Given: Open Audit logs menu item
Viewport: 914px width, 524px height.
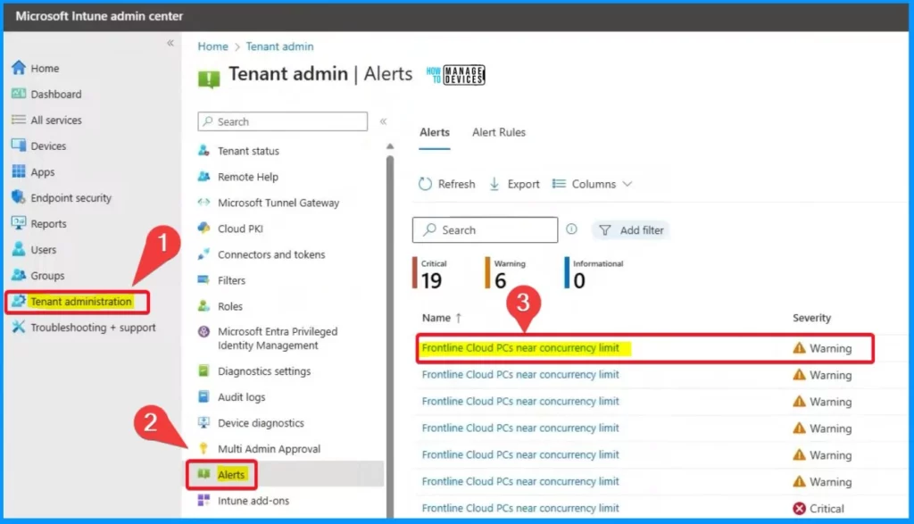Looking at the screenshot, I should (x=241, y=397).
